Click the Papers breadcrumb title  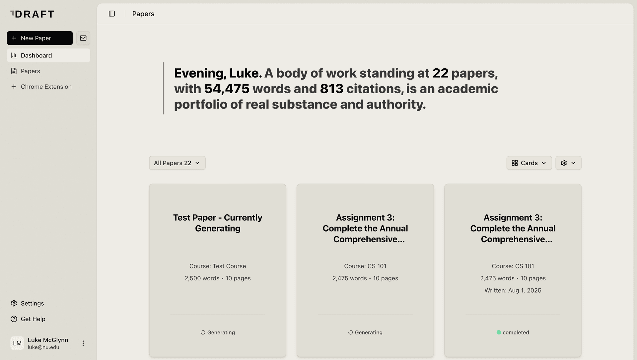[143, 14]
